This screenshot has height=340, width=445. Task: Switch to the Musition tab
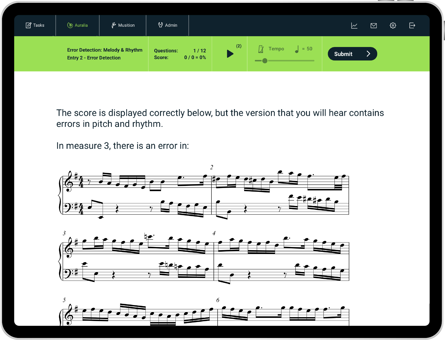coord(123,25)
